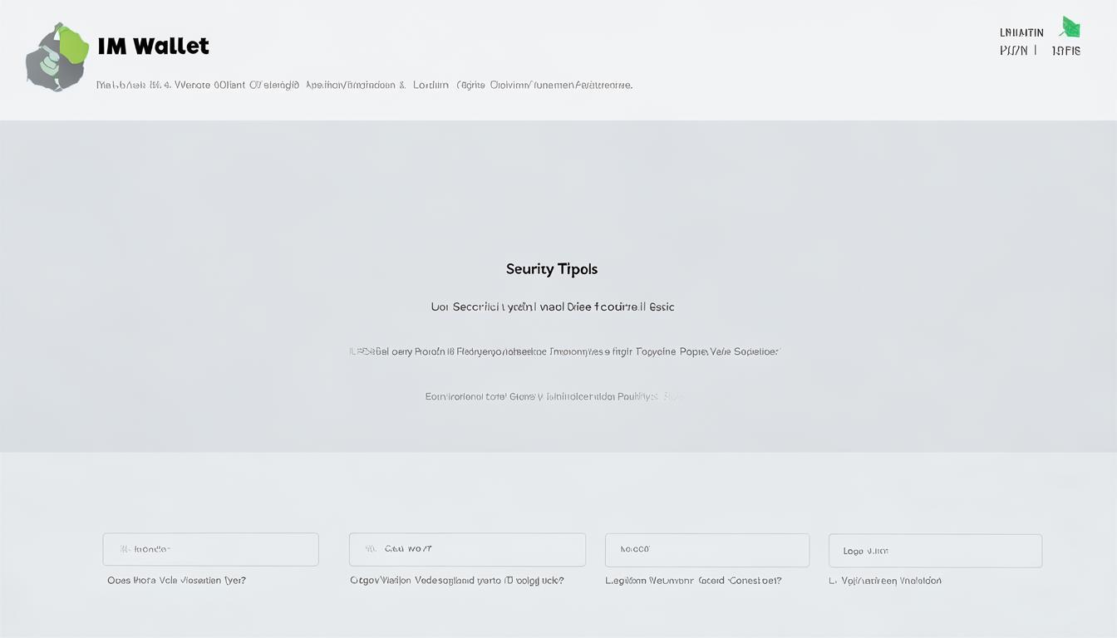This screenshot has height=638, width=1117.
Task: Click the first line under Seurity Tipols heading
Action: coord(552,307)
